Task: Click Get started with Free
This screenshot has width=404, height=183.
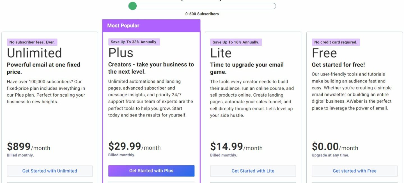Action: coord(354,171)
